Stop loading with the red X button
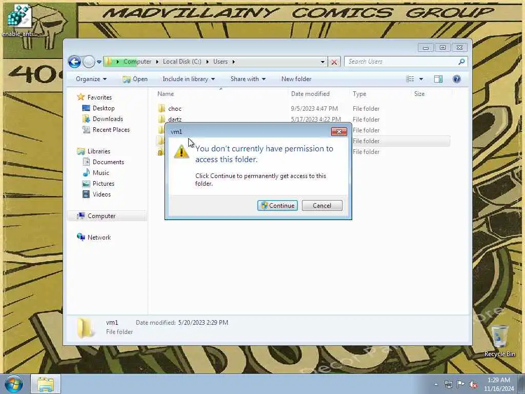The height and width of the screenshot is (394, 525). 334,62
